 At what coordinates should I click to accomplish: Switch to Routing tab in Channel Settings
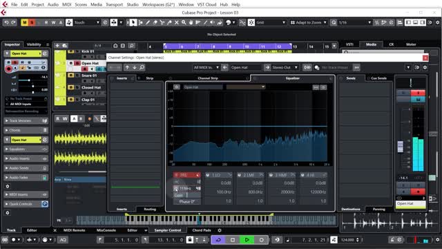pos(150,209)
